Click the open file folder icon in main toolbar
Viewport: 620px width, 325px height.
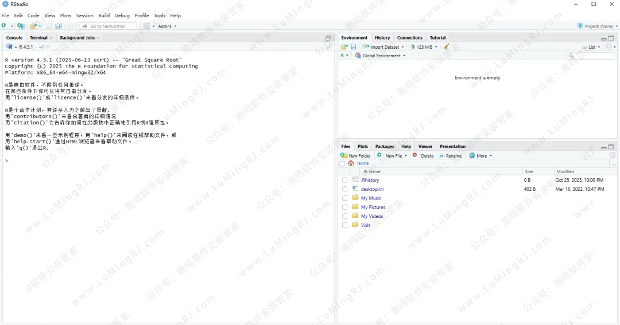click(x=33, y=26)
